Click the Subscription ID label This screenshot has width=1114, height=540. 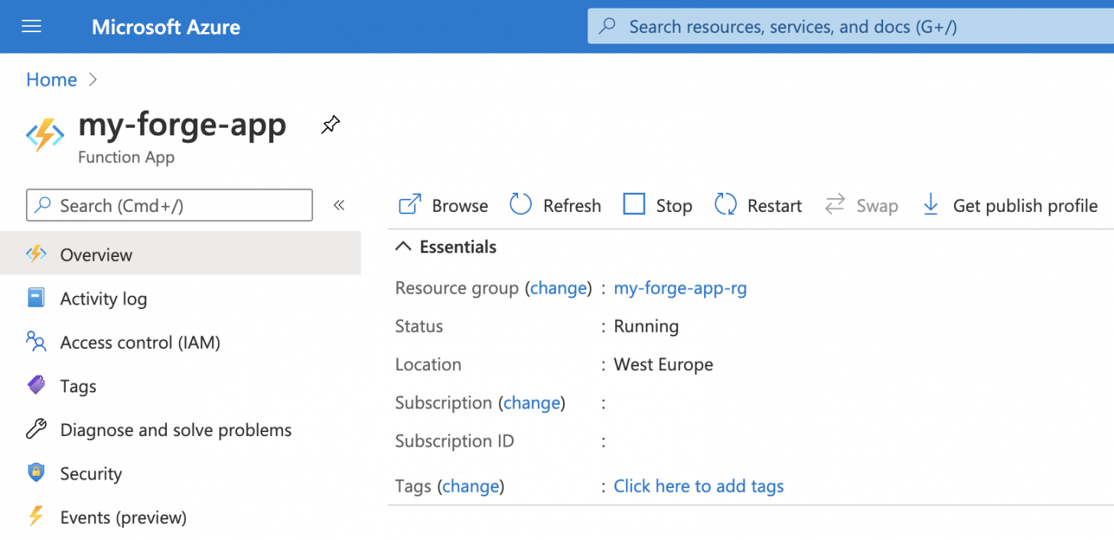(454, 441)
